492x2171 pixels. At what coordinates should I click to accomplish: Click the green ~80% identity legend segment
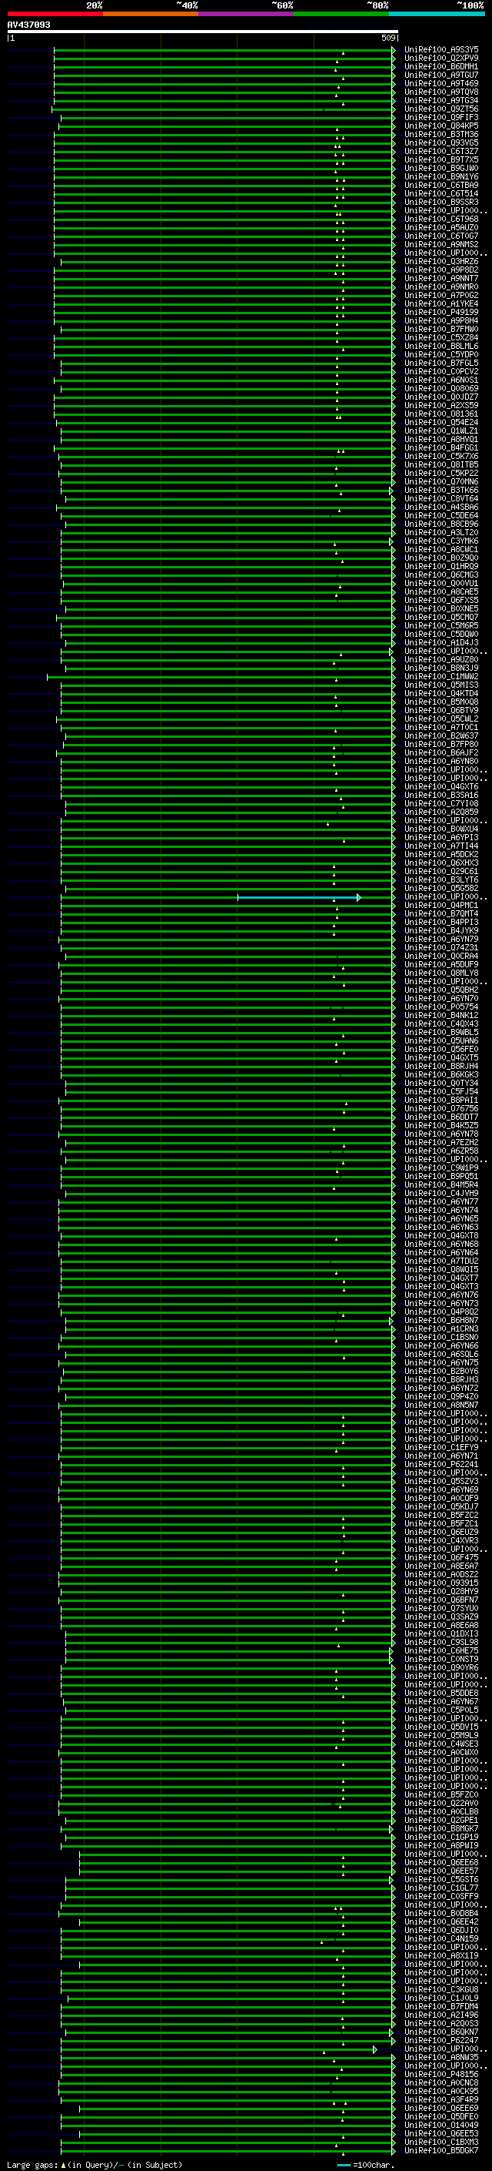click(x=341, y=14)
